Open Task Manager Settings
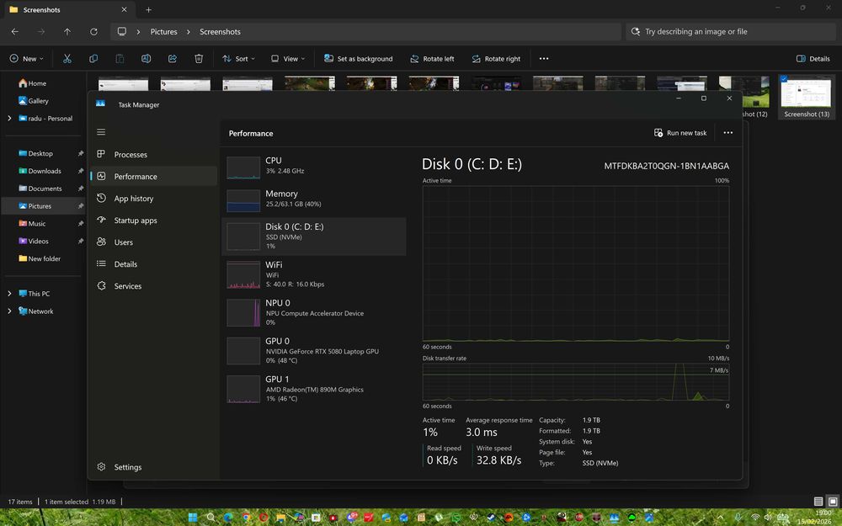 pos(127,467)
